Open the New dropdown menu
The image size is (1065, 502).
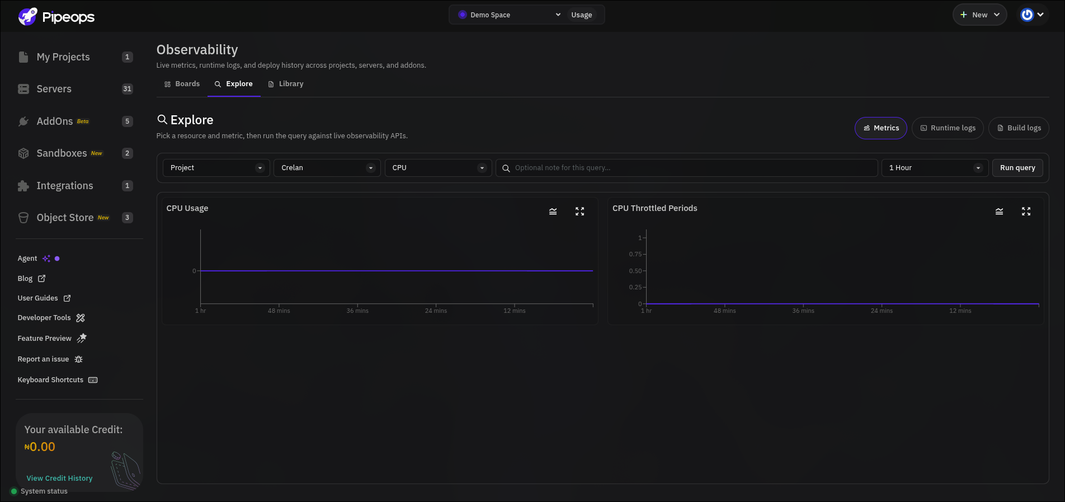(x=980, y=15)
